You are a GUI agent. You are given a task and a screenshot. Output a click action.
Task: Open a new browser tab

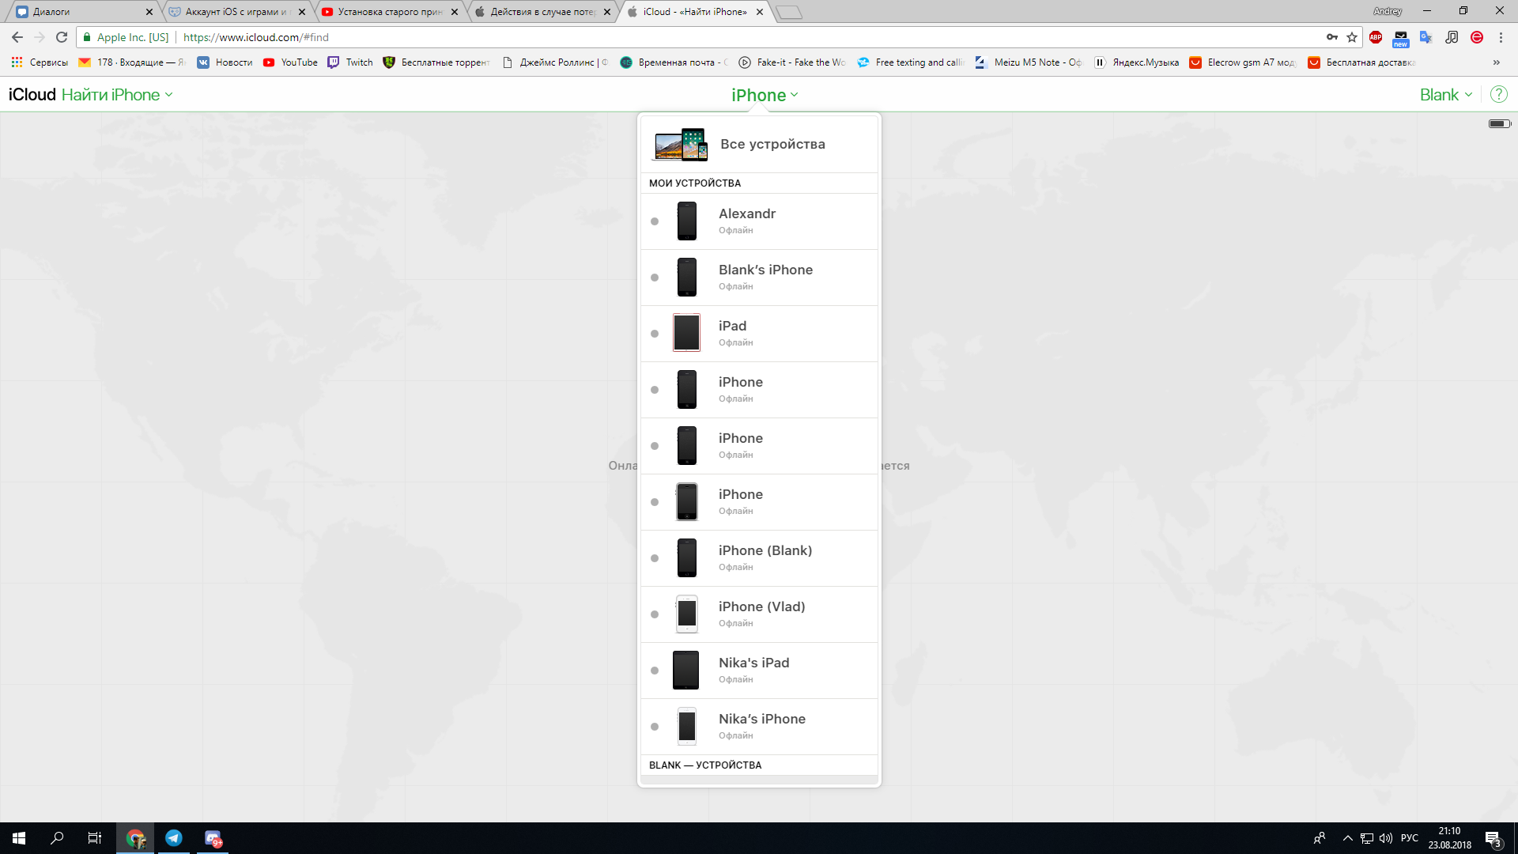click(x=789, y=12)
